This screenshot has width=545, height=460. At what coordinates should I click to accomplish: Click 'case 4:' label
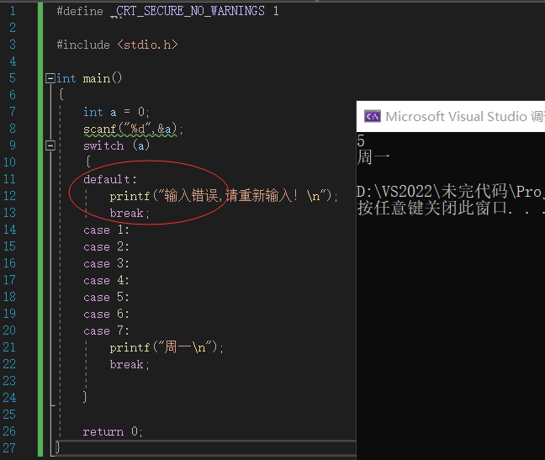tap(106, 280)
